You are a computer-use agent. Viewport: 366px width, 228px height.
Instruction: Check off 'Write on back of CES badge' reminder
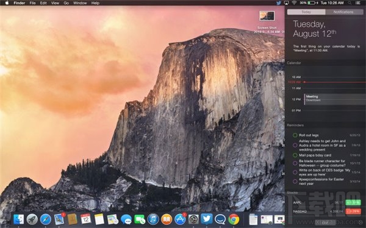click(x=295, y=173)
